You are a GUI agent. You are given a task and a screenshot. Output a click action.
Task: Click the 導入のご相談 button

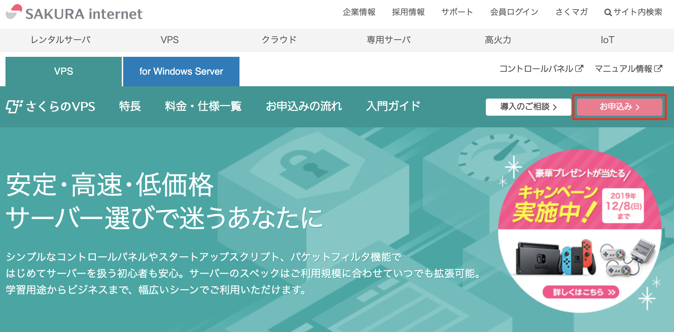pos(529,107)
